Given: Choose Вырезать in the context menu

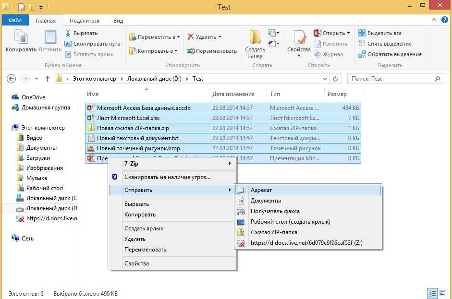Looking at the screenshot, I should click(x=172, y=204).
